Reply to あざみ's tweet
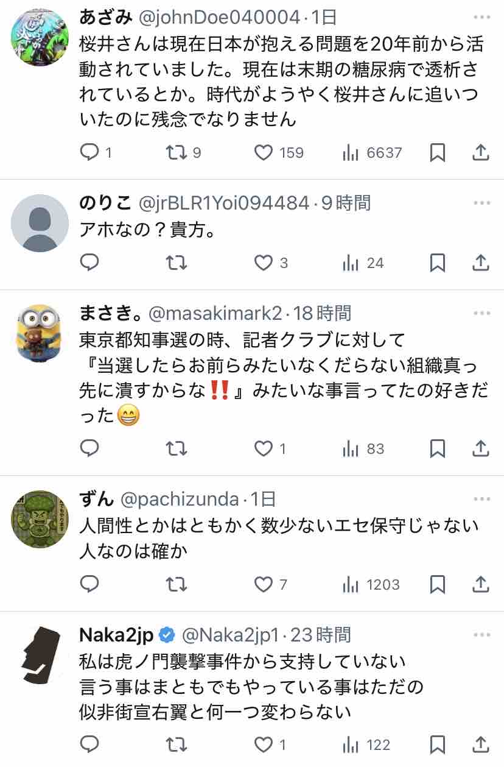The image size is (504, 767). (90, 152)
